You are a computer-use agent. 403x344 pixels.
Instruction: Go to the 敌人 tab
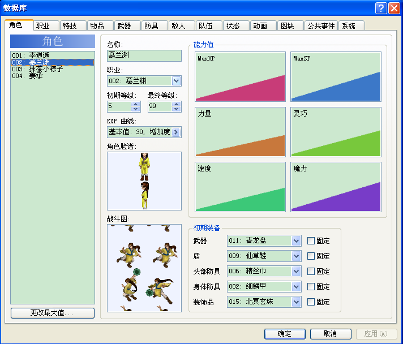tap(182, 25)
